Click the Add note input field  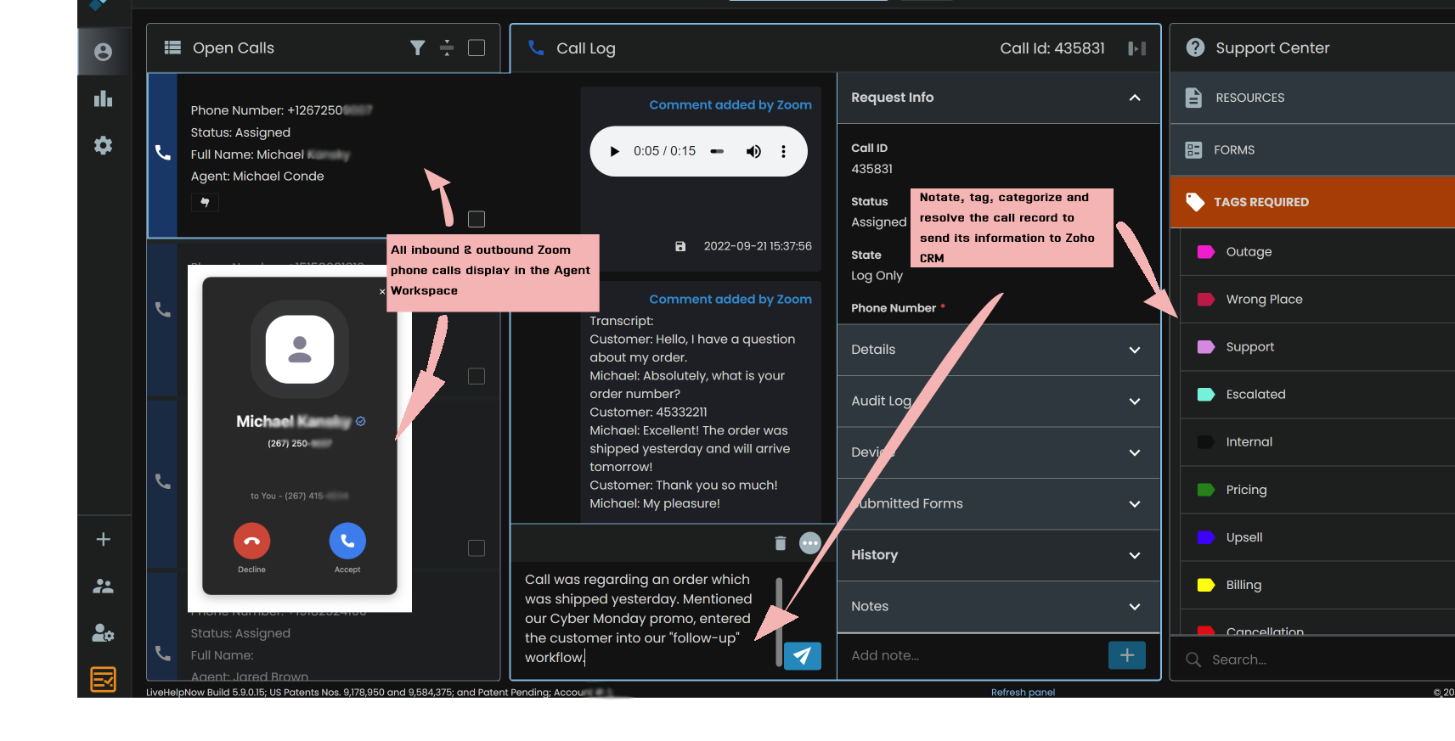pos(973,655)
